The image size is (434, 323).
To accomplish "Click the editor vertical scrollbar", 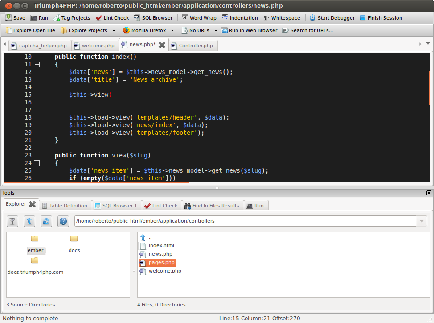I will (x=429, y=88).
